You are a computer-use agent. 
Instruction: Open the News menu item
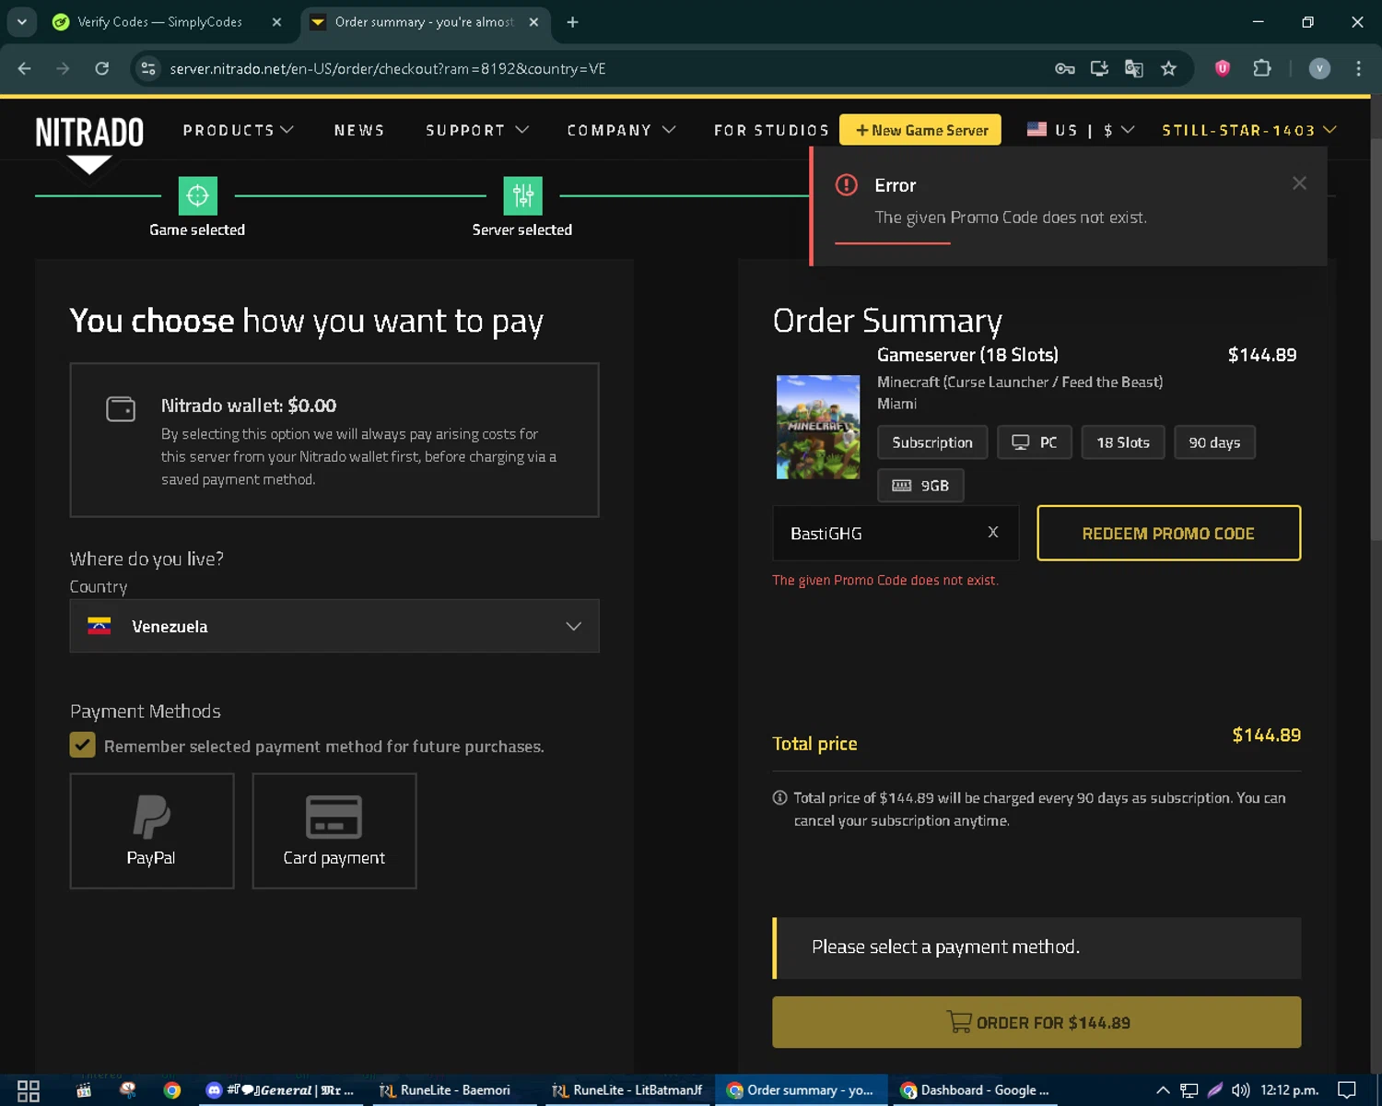click(x=359, y=130)
